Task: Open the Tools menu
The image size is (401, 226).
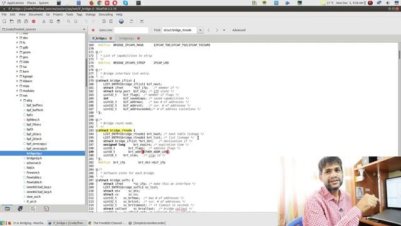Action: pos(70,14)
